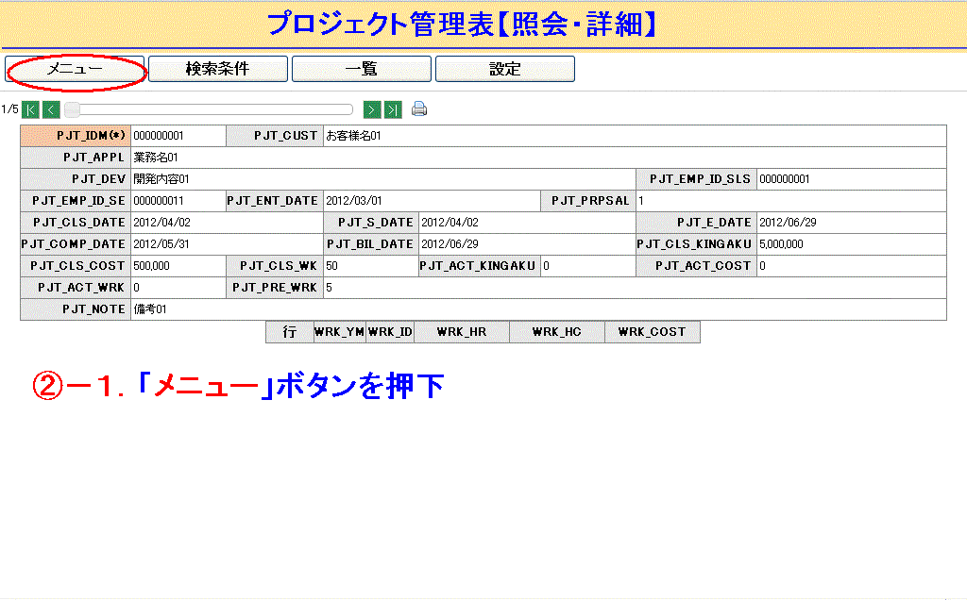Jump to the last record icon

(393, 109)
